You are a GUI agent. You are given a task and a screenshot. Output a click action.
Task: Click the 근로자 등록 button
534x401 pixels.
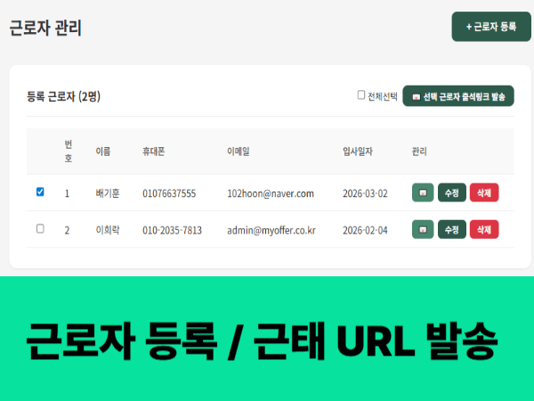(491, 27)
